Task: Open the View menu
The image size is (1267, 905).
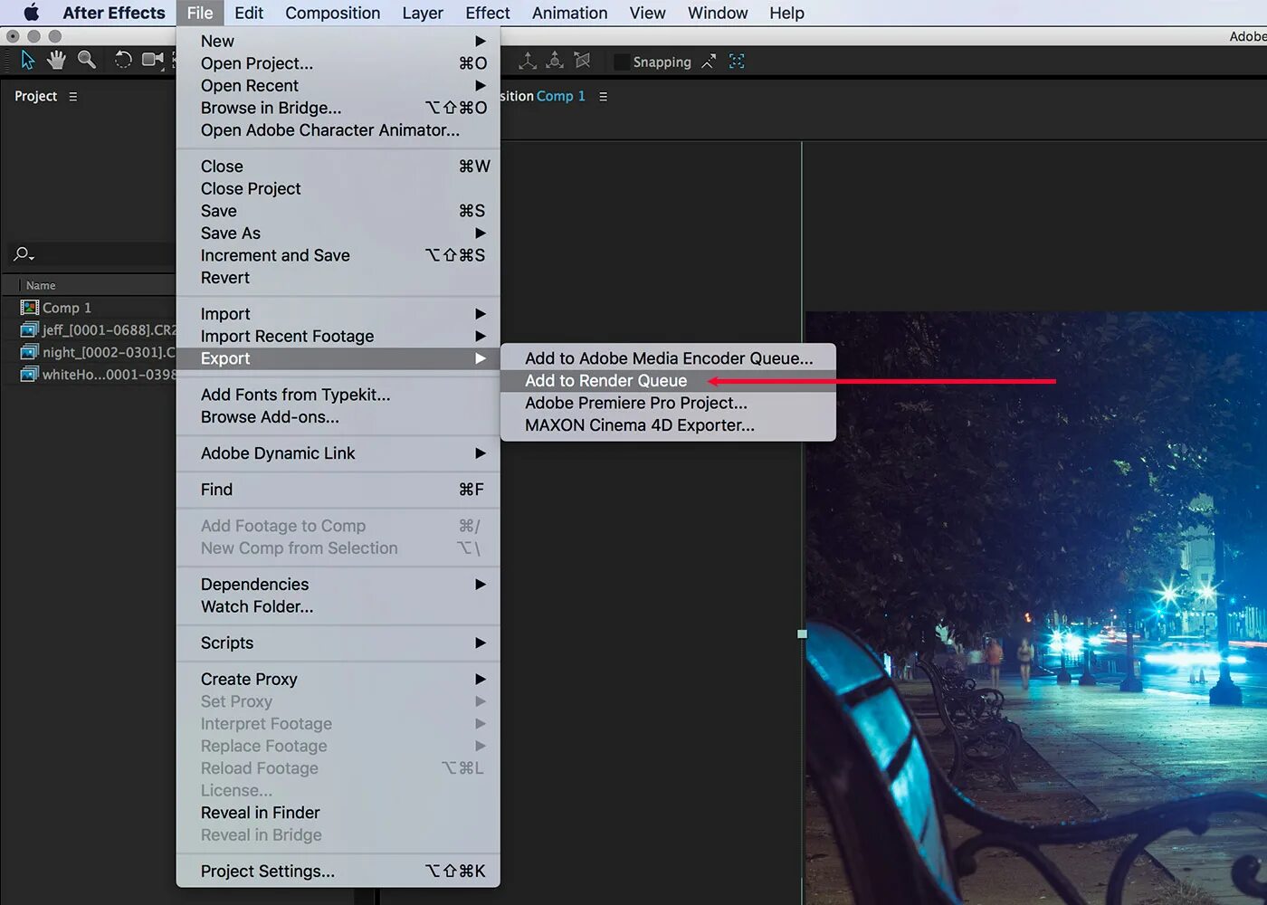Action: pos(647,13)
